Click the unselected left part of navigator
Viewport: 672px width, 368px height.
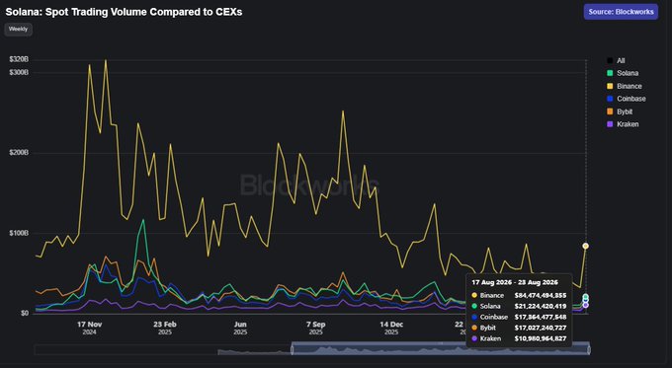point(163,349)
